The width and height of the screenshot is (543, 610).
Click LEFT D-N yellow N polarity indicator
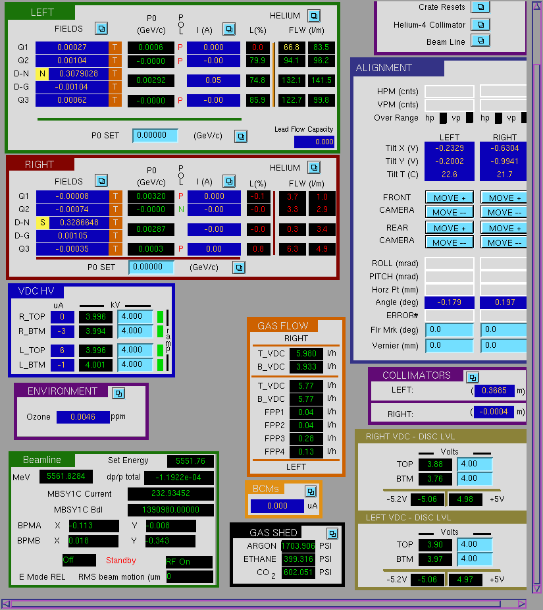pos(42,74)
